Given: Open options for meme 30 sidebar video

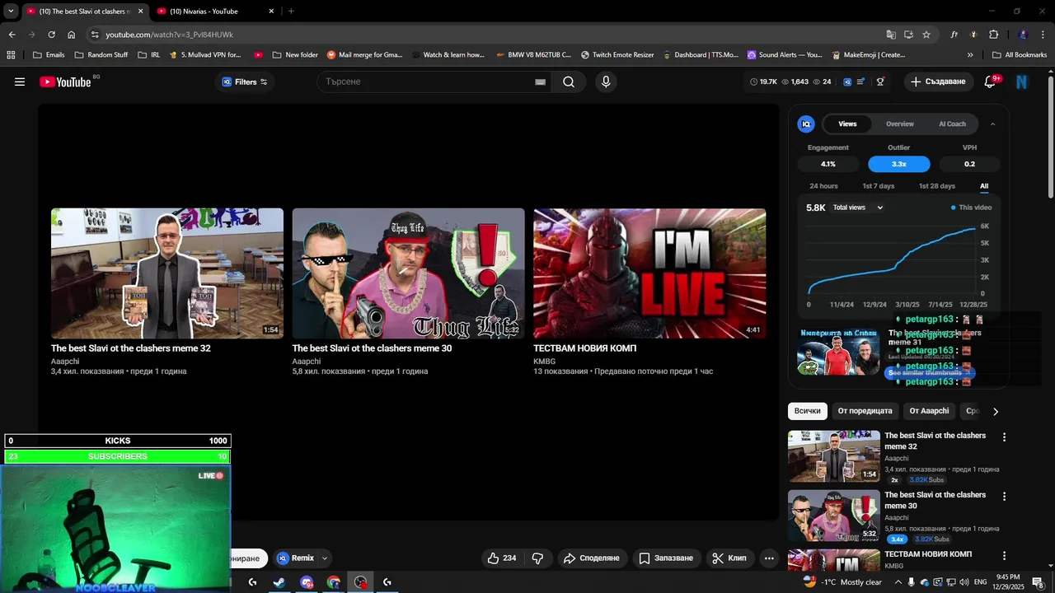Looking at the screenshot, I should coord(1004,497).
